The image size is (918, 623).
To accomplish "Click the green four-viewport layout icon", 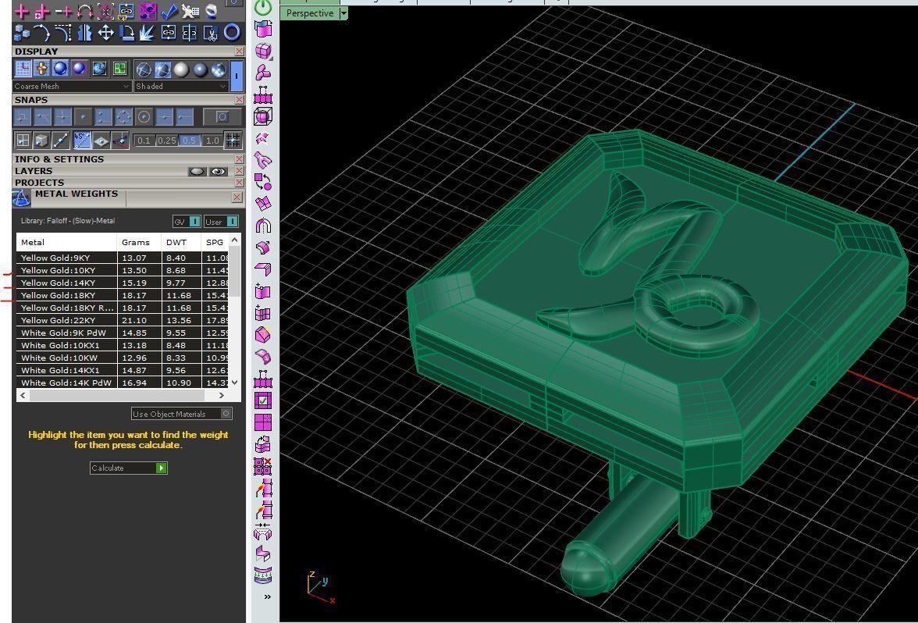I will pos(119,69).
